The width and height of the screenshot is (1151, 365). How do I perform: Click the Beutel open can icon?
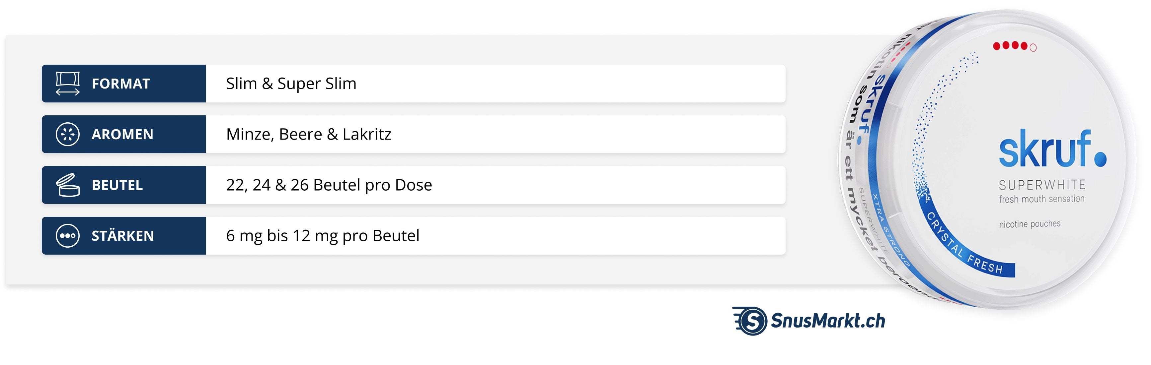pos(67,185)
